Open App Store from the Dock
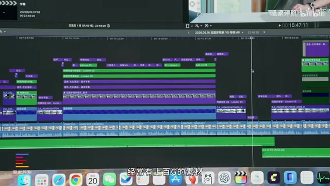The height and width of the screenshot is (186, 330). tap(175, 178)
